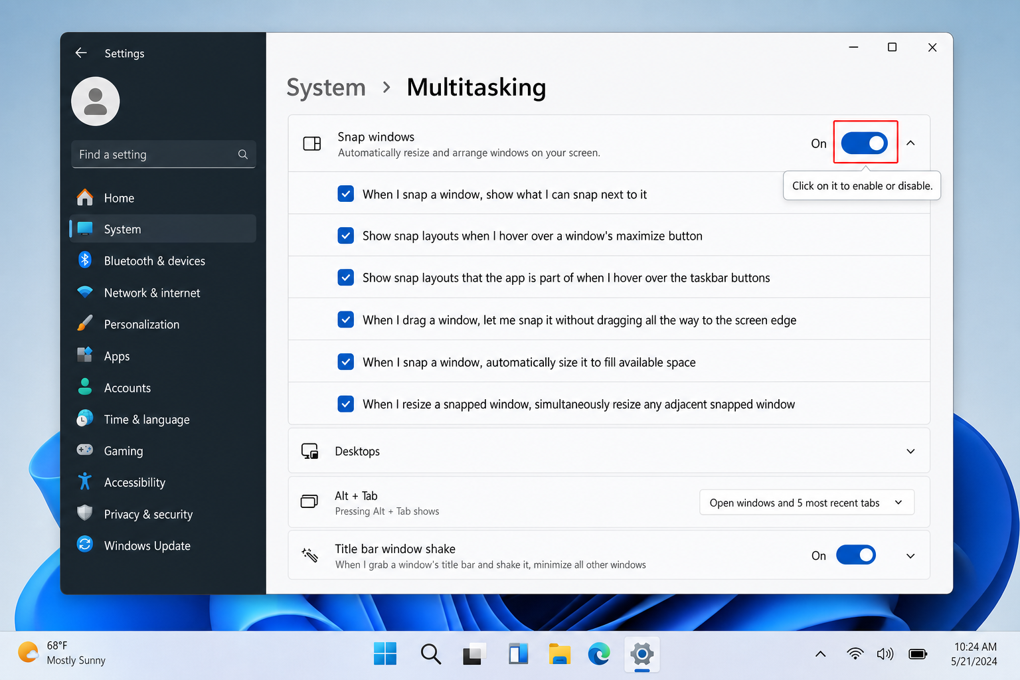Screen dimensions: 1020x680
Task: Open Personalization settings page
Action: coord(163,324)
